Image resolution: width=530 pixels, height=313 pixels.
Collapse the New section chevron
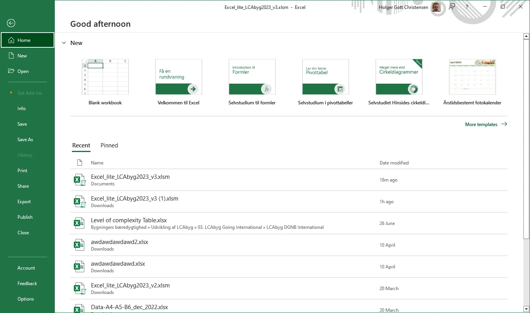point(64,43)
